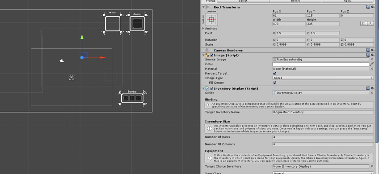
Task: Open Canvas Renderer gear settings menu
Action: coord(372,51)
